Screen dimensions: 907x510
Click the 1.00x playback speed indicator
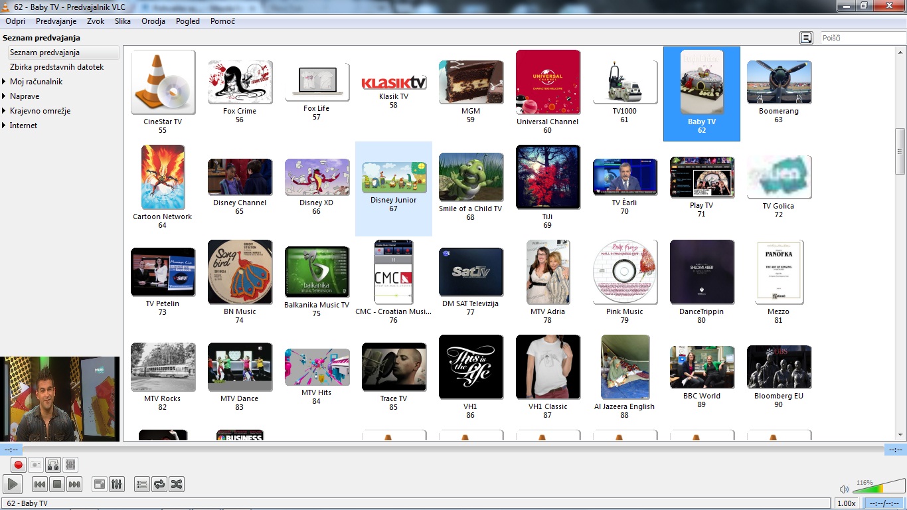(x=846, y=503)
